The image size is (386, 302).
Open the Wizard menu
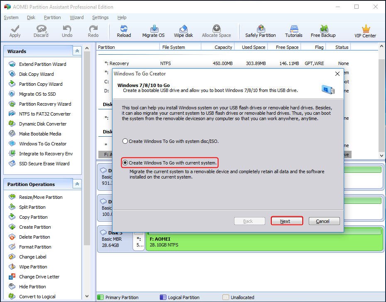click(x=76, y=17)
